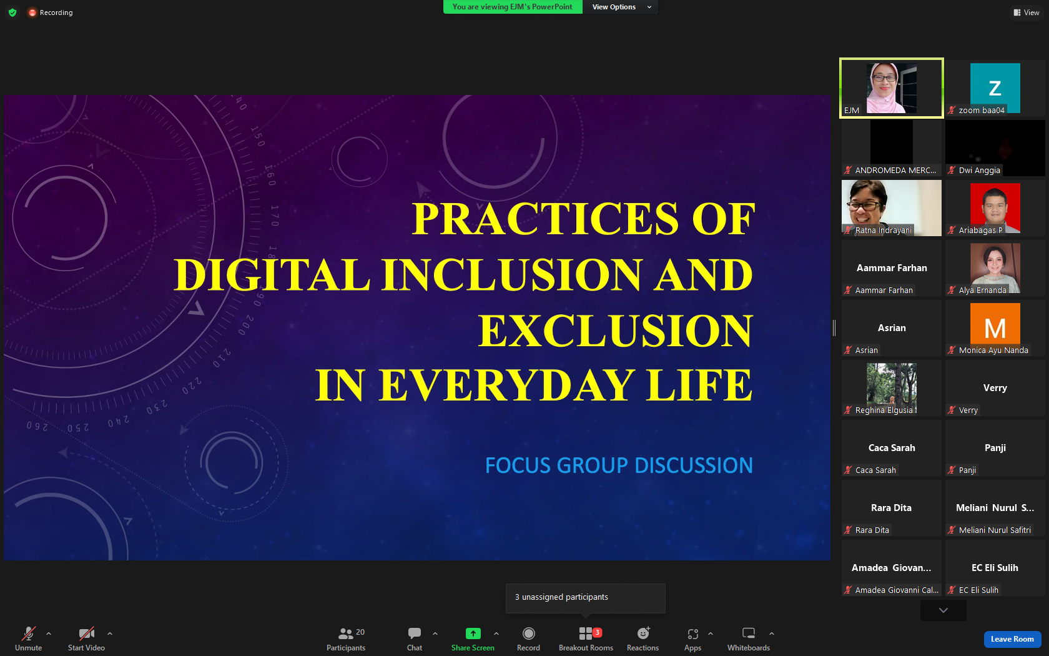Select the zoom baa04 participant tile
1049x656 pixels.
point(995,88)
